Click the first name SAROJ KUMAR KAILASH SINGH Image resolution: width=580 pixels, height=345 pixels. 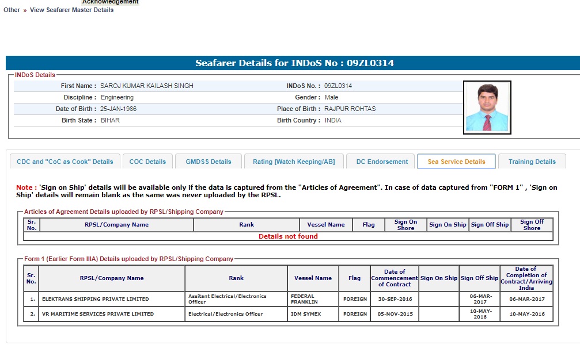pos(147,86)
